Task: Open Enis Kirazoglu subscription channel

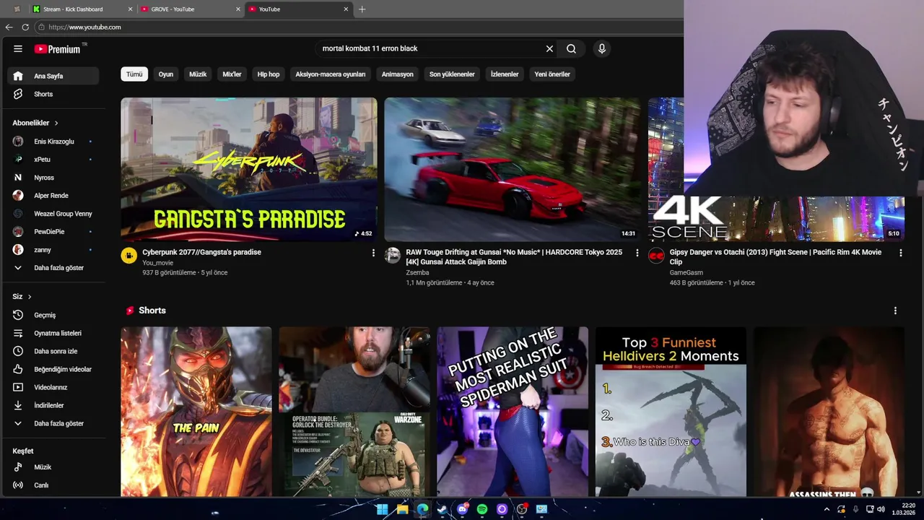Action: click(53, 142)
